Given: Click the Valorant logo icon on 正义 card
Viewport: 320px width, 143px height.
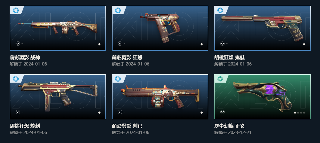Looking at the screenshot, I should (x=222, y=112).
